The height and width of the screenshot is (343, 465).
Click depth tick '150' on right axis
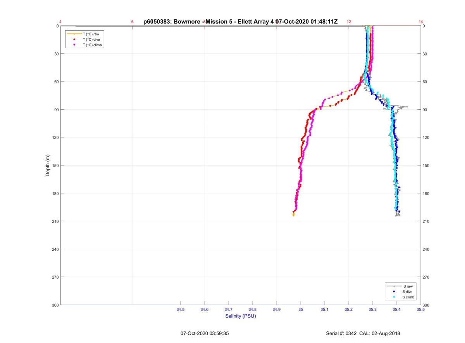pos(426,165)
